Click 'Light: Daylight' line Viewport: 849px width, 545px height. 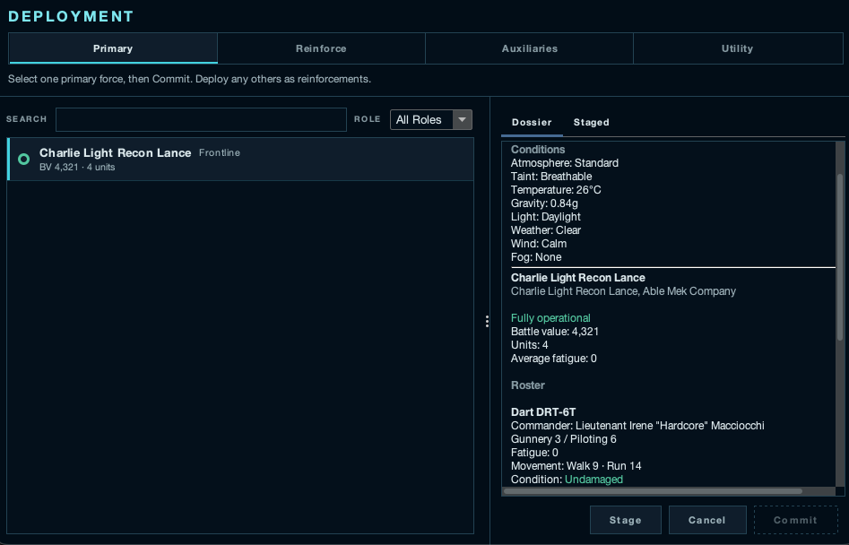coord(546,217)
